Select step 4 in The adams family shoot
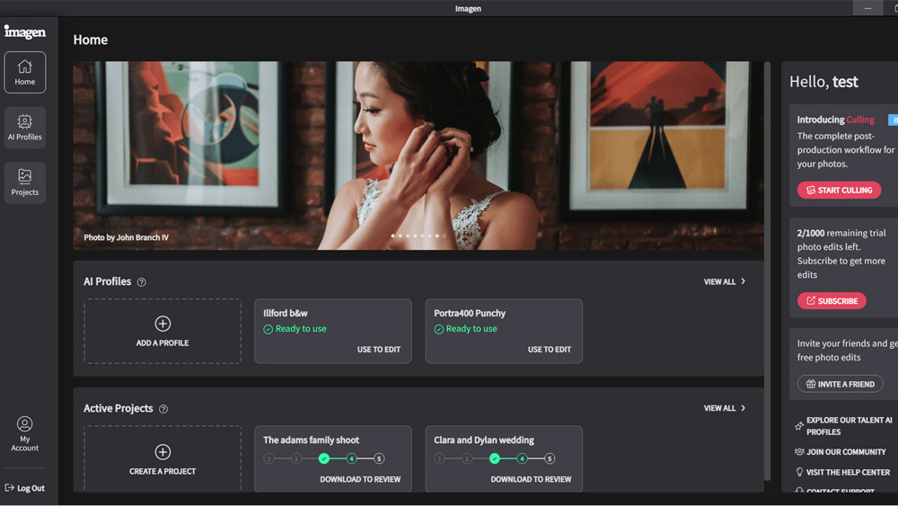 351,459
